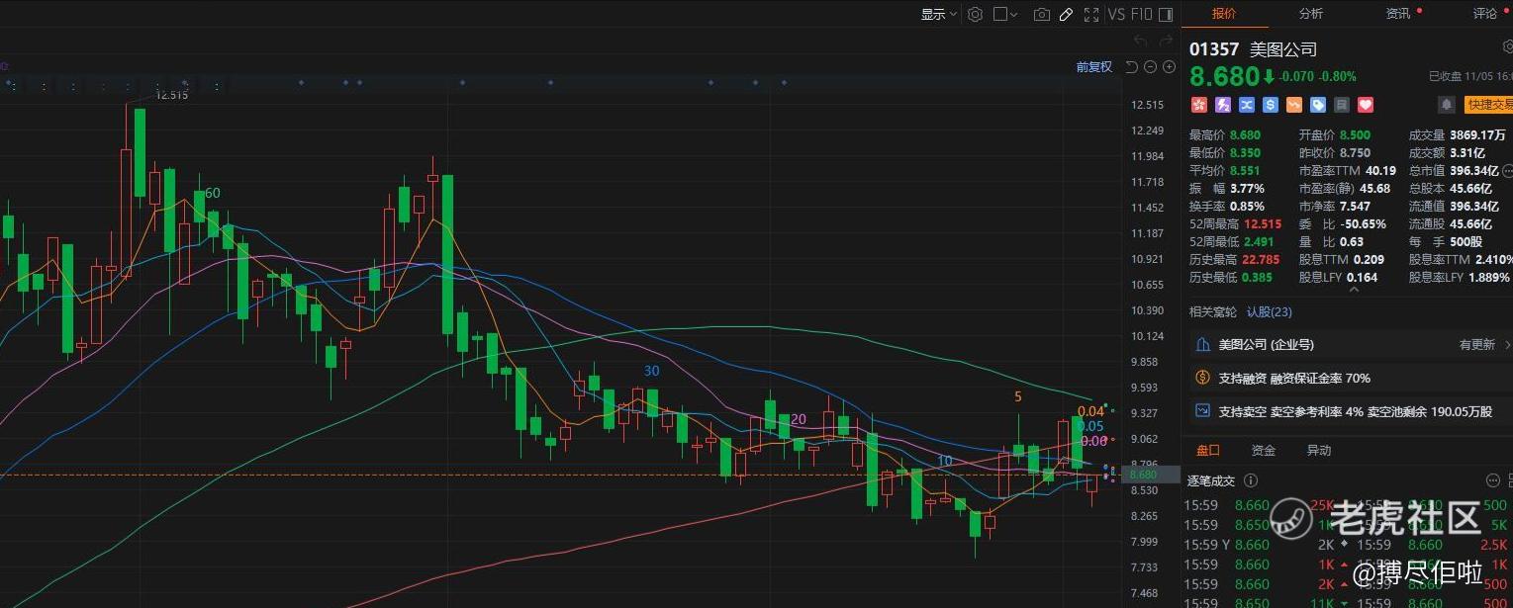
Task: Set a price alert with bell icon
Action: click(x=1446, y=105)
